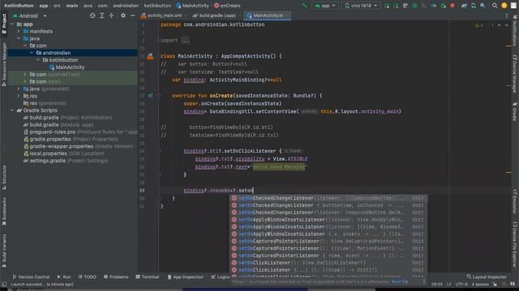519x291 pixels.
Task: Open gradle.properties file
Action: click(71, 139)
